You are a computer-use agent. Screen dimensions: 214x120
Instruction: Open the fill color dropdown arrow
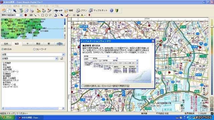pos(59,15)
